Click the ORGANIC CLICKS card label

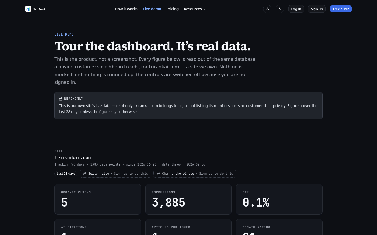pyautogui.click(x=76, y=192)
